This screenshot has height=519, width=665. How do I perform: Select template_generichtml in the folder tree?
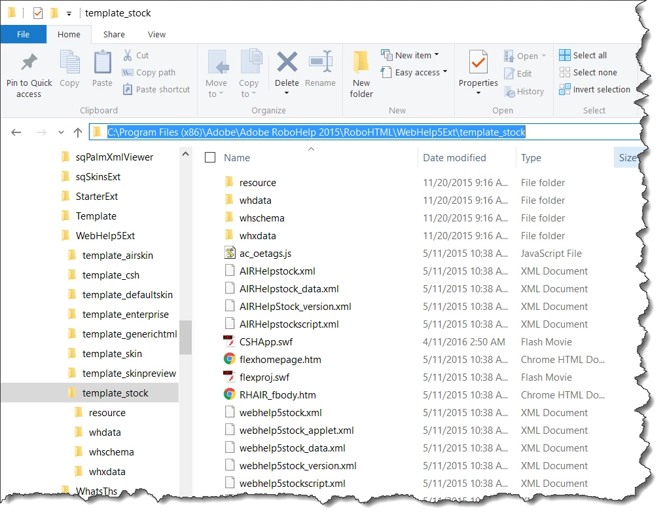click(130, 334)
